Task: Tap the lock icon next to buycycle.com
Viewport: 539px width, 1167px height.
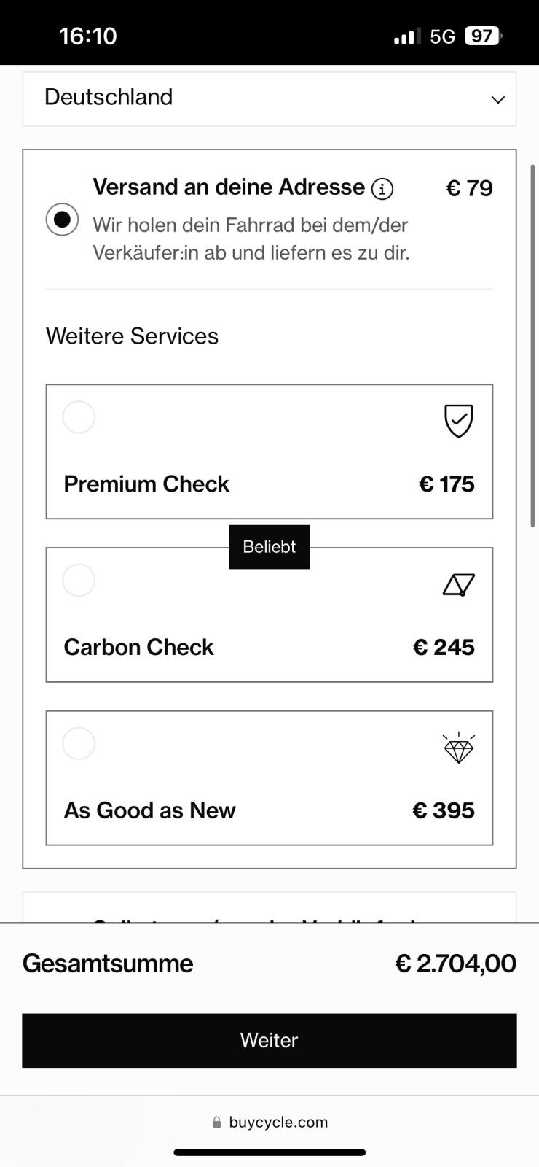Action: coord(216,1123)
